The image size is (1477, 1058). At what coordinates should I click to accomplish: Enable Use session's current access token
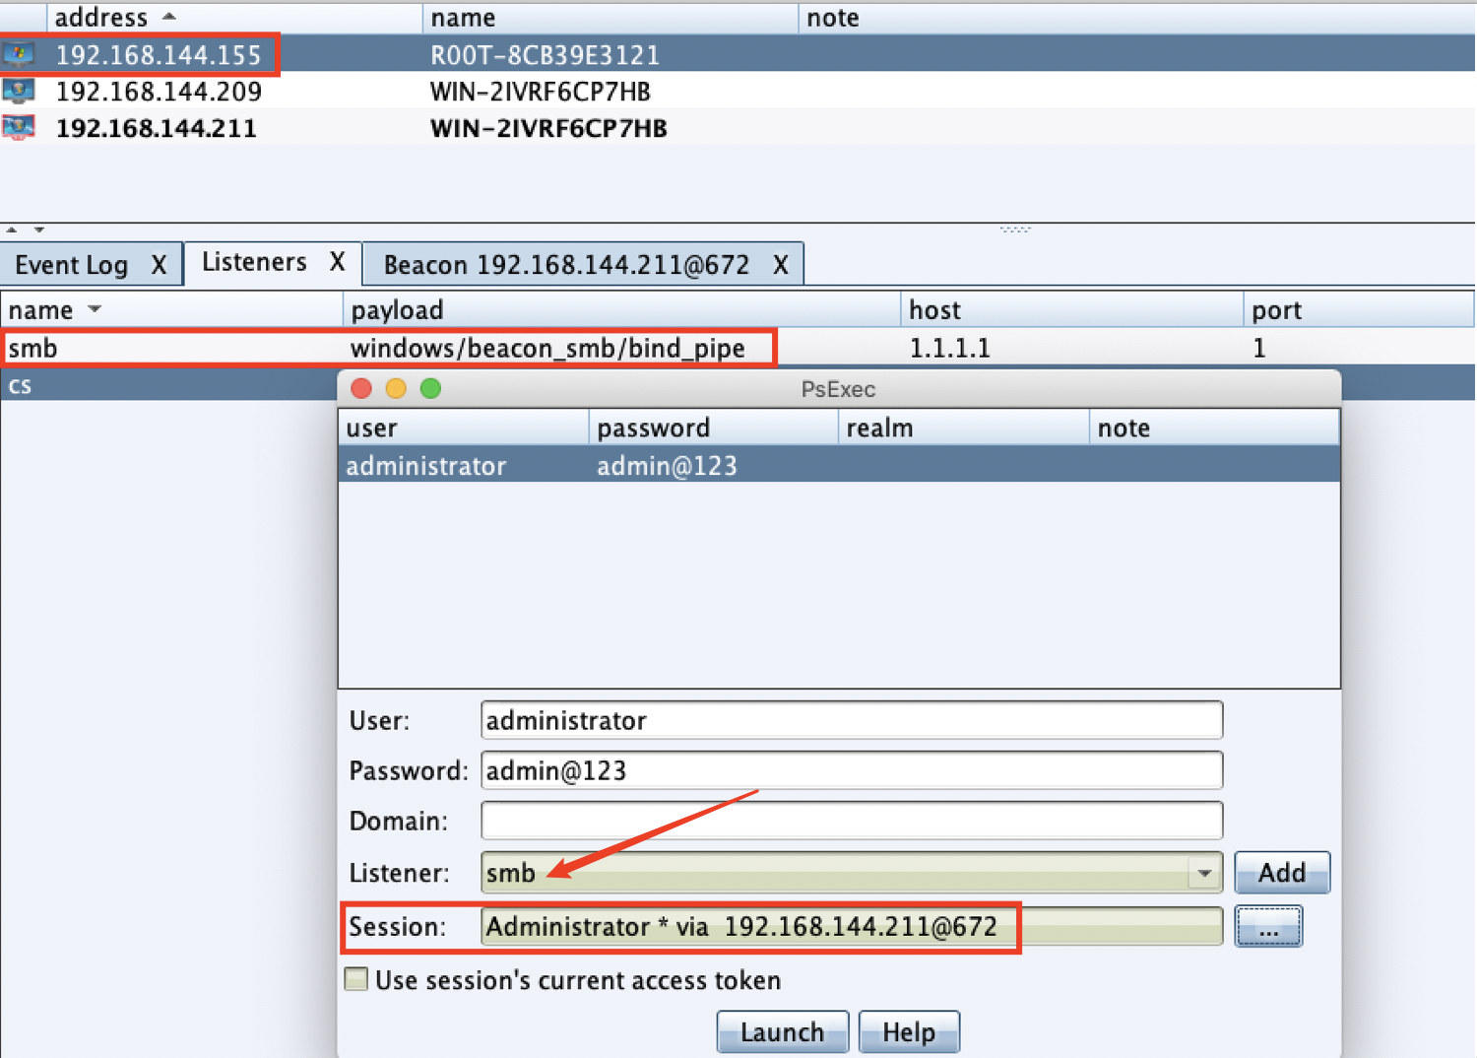(356, 979)
